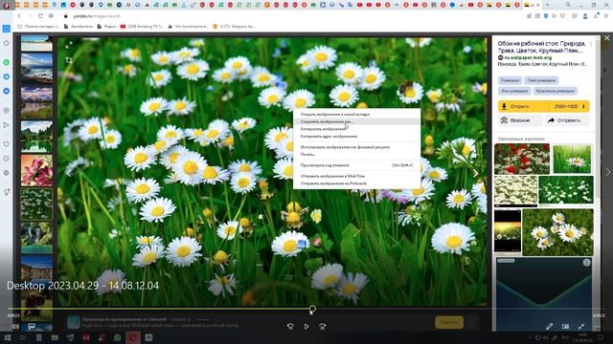
Task: Open the three-dot menu beside image title
Action: pos(591,45)
